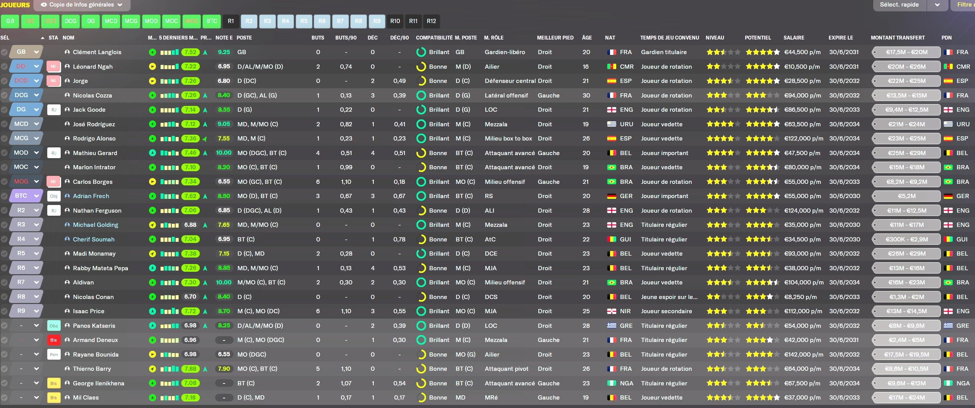
Task: Click the Obj status icon for Adrian Frech
Action: click(53, 196)
